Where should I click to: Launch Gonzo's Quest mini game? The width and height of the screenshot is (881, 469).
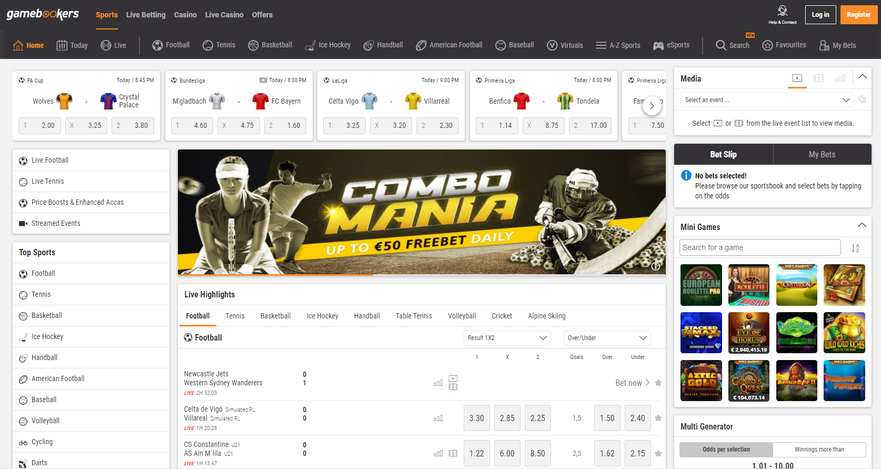point(749,381)
